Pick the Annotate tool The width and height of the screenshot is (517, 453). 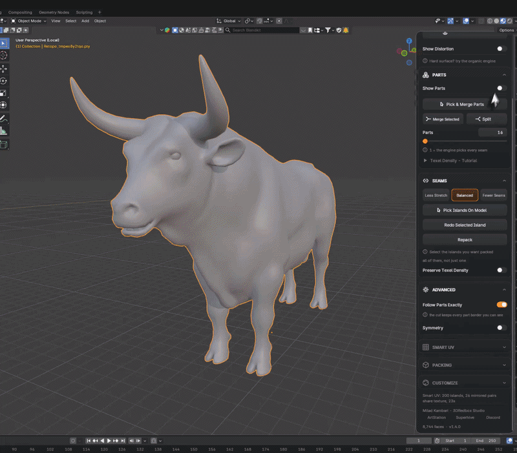[x=4, y=119]
